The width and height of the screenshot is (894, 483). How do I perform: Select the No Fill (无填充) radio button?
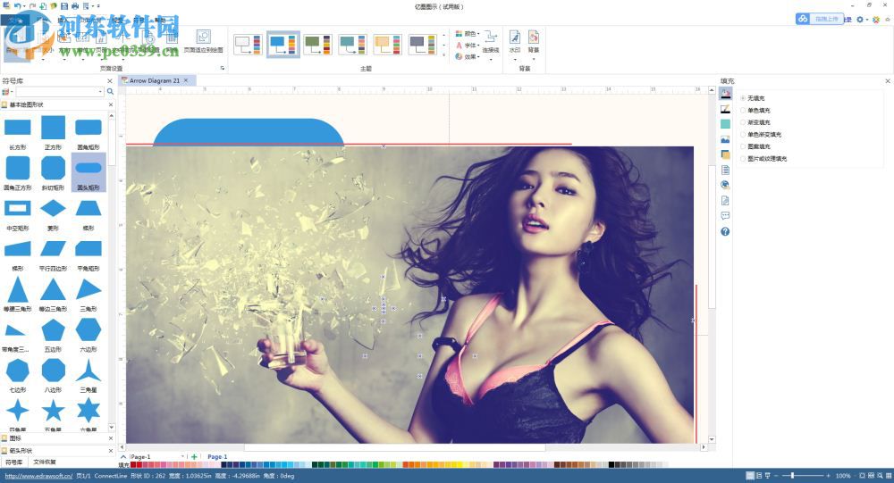click(x=743, y=98)
